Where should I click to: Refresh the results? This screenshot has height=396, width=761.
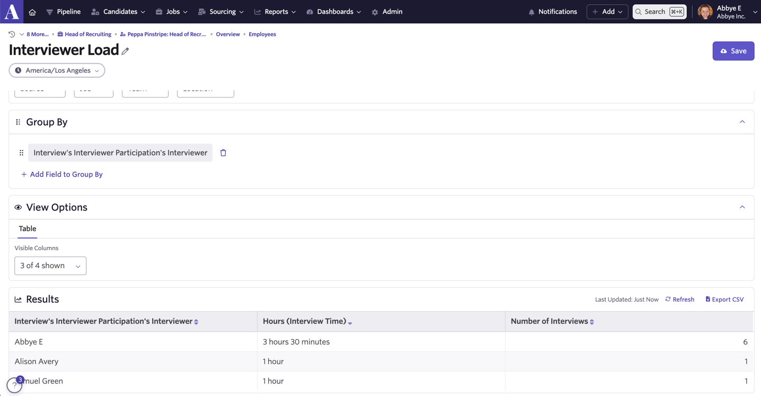click(680, 300)
